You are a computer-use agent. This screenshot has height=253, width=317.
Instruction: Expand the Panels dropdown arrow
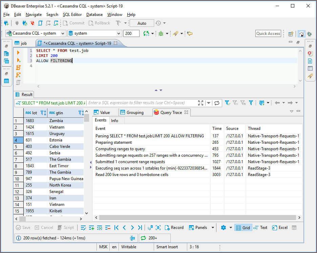click(x=213, y=228)
